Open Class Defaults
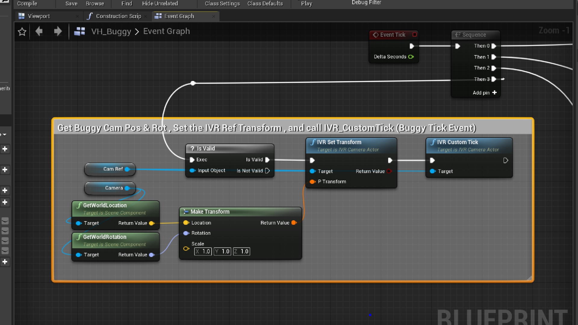 click(x=265, y=4)
